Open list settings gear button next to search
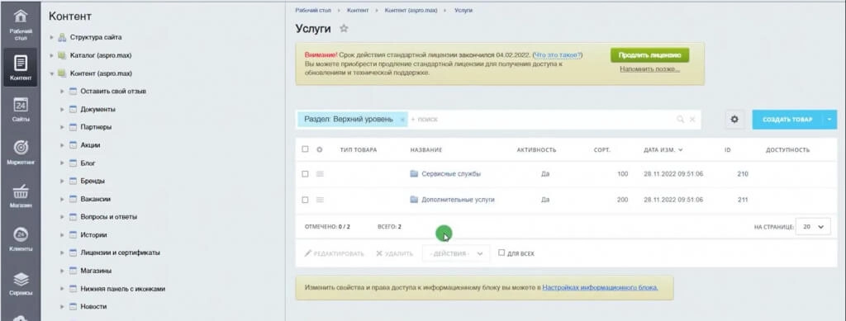Viewport: 846px width, 321px height. tap(734, 120)
